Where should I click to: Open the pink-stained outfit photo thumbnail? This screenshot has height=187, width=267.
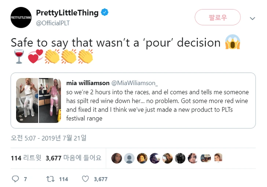(x=50, y=100)
